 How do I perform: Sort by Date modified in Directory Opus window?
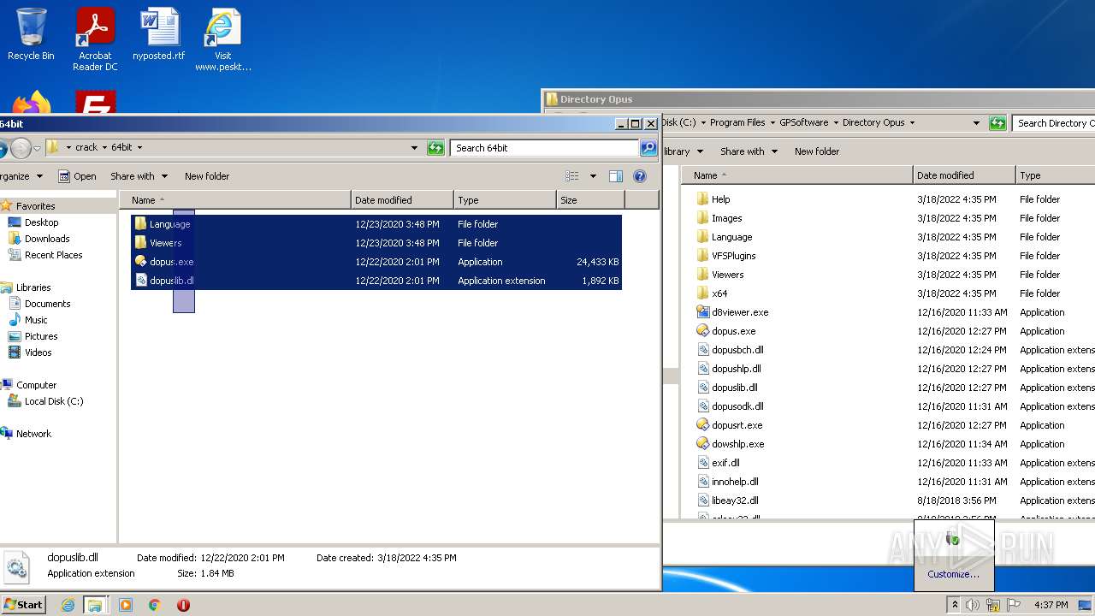tap(964, 175)
